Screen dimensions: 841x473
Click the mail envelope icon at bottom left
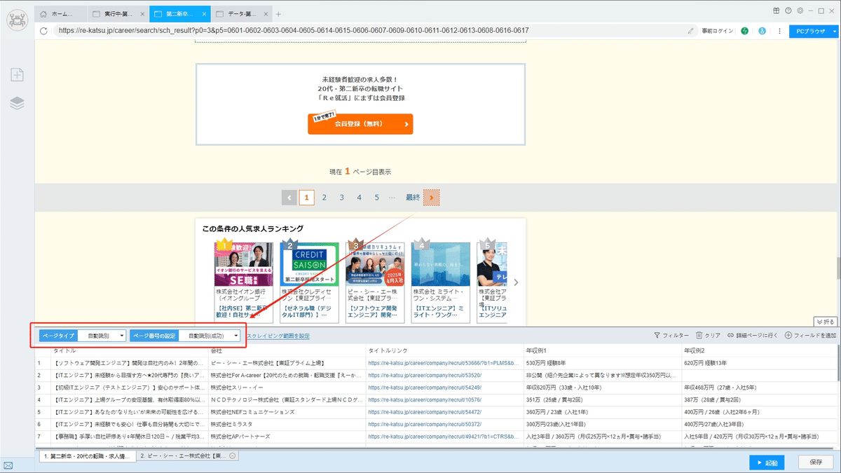[8, 465]
